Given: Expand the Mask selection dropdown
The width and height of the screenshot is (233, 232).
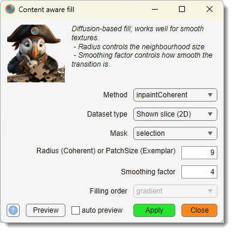Looking at the screenshot, I should tap(175, 133).
